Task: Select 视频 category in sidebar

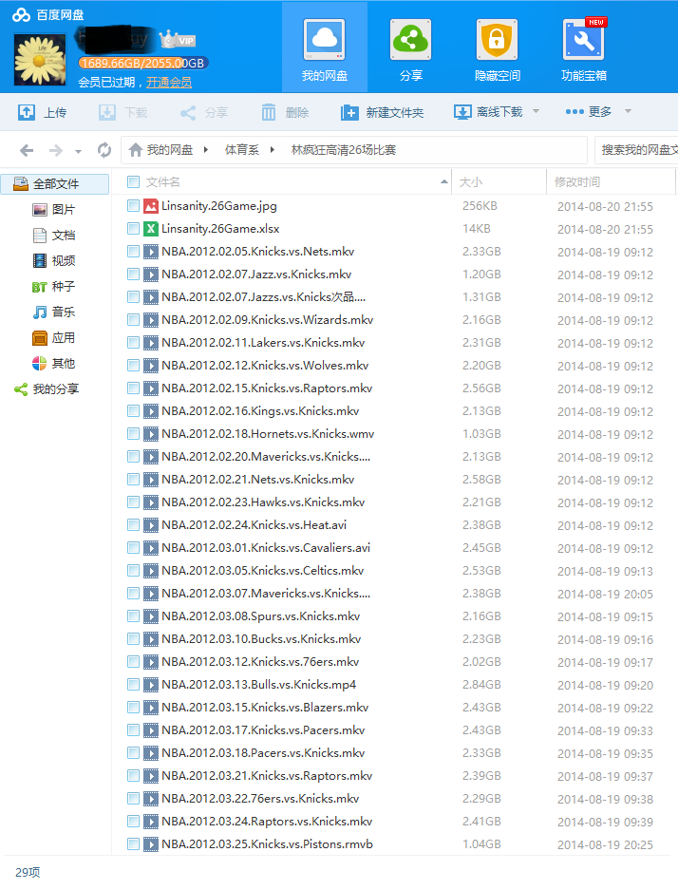Action: click(54, 260)
